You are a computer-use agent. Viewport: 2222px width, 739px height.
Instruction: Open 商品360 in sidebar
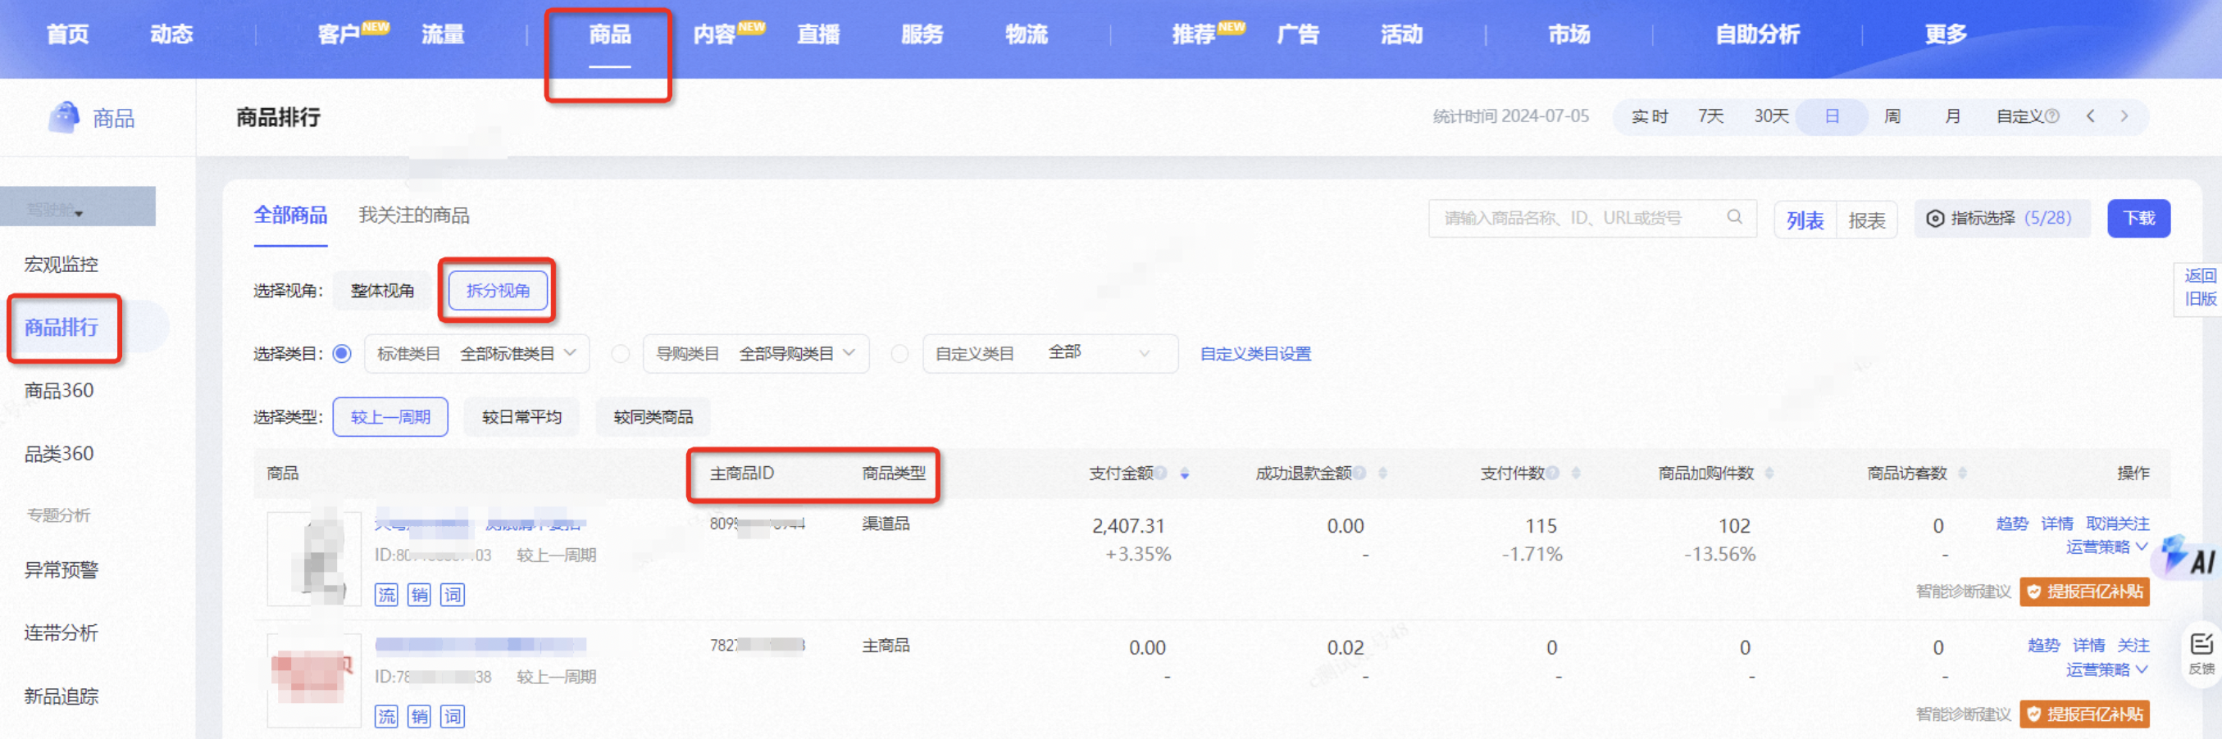(59, 391)
